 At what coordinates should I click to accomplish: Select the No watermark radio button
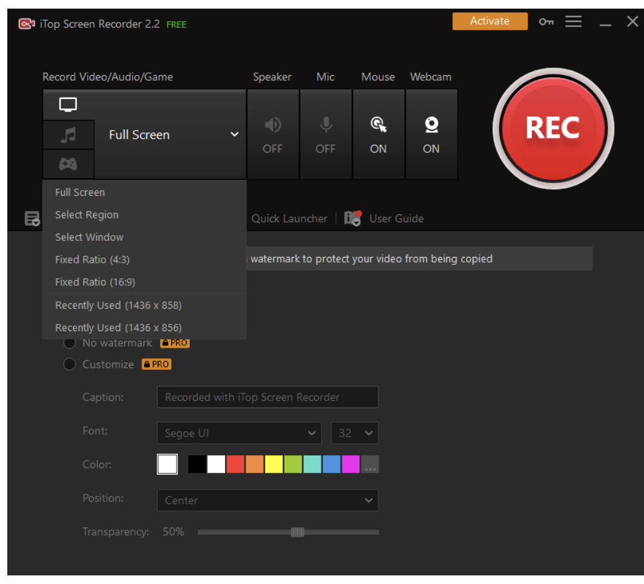tap(70, 342)
